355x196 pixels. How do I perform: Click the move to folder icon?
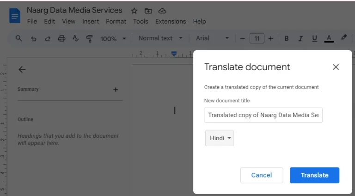(x=148, y=11)
